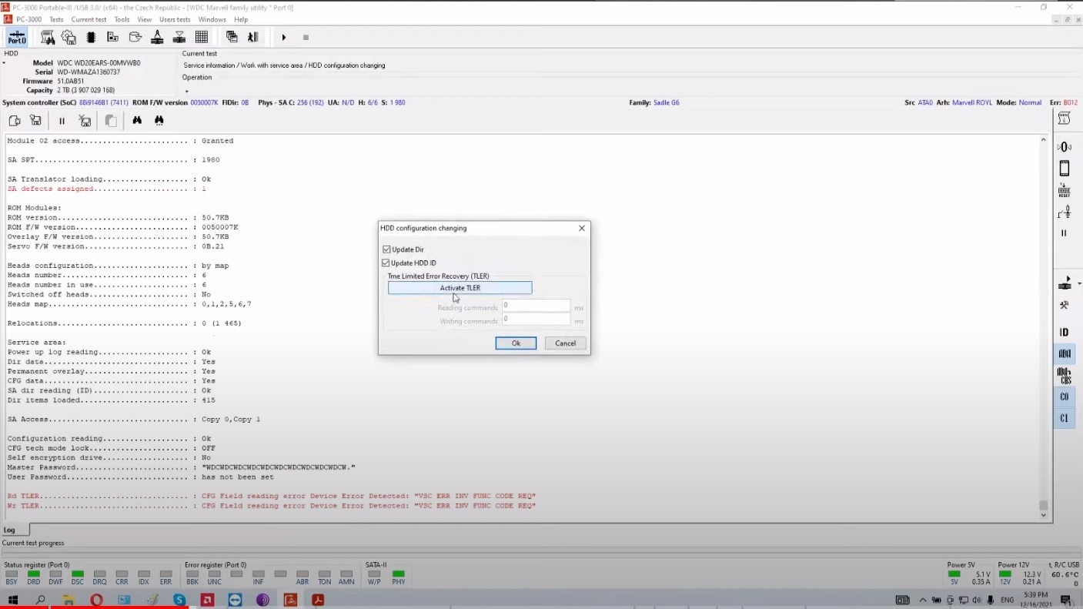This screenshot has width=1083, height=609.
Task: Open the Opera browser taskbar icon
Action: pos(96,600)
